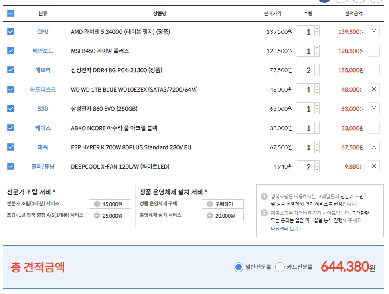Open the 파워 category link

pyautogui.click(x=43, y=147)
